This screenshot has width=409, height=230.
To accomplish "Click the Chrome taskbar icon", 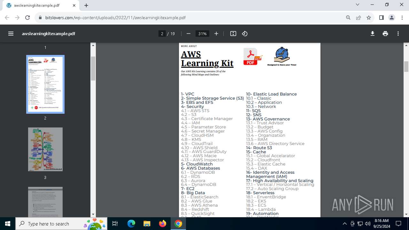I will click(178, 224).
